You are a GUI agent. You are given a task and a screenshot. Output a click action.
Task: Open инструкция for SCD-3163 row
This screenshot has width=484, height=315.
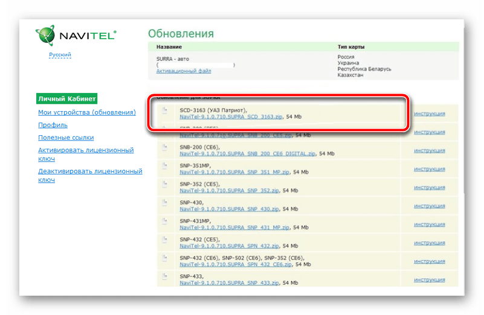pyautogui.click(x=430, y=113)
